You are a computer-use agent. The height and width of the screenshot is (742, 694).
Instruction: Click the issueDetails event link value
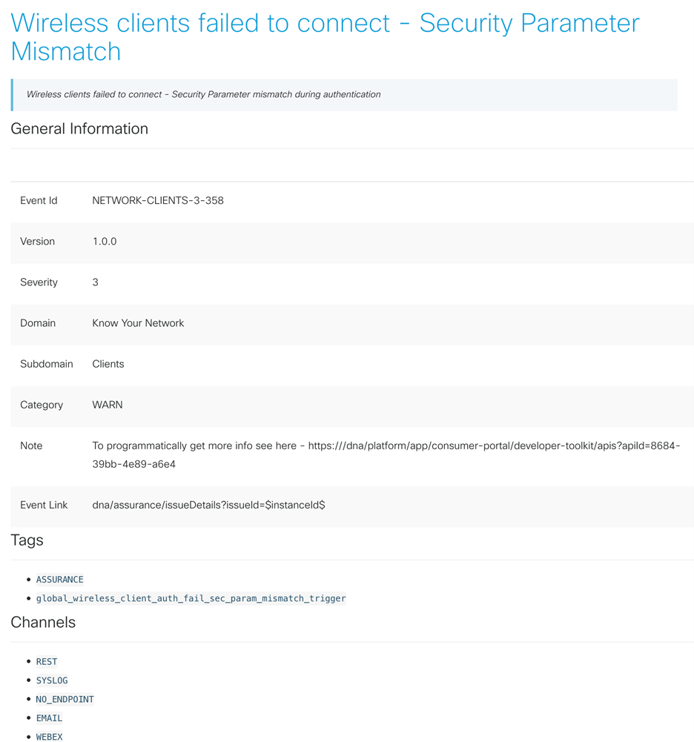click(x=208, y=505)
